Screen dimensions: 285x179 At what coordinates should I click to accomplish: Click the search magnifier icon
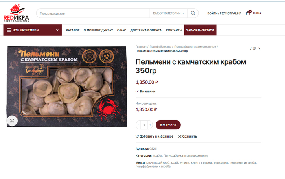(193, 13)
